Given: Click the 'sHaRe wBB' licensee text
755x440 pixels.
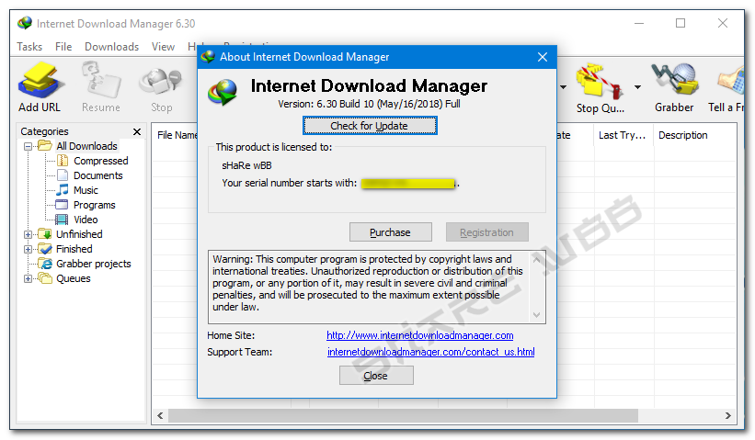Looking at the screenshot, I should coord(246,165).
